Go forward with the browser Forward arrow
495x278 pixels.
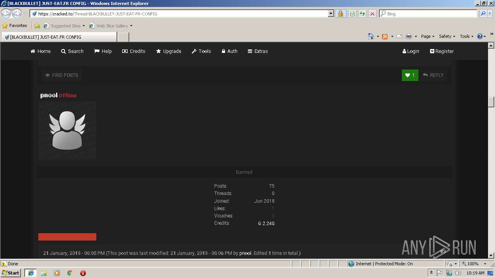(17, 14)
